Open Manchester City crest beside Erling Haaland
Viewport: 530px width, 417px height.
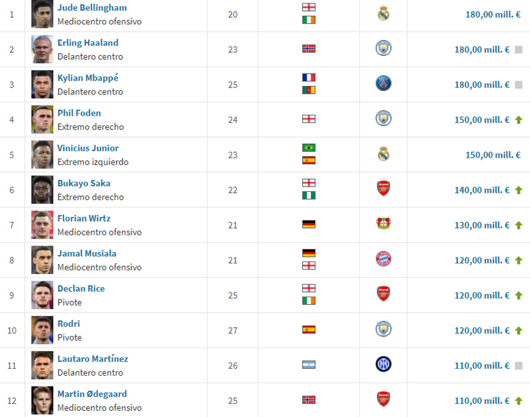pos(383,49)
